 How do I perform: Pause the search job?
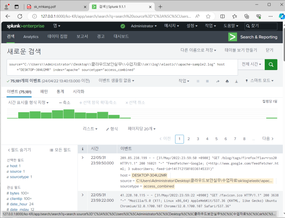tap(198, 81)
